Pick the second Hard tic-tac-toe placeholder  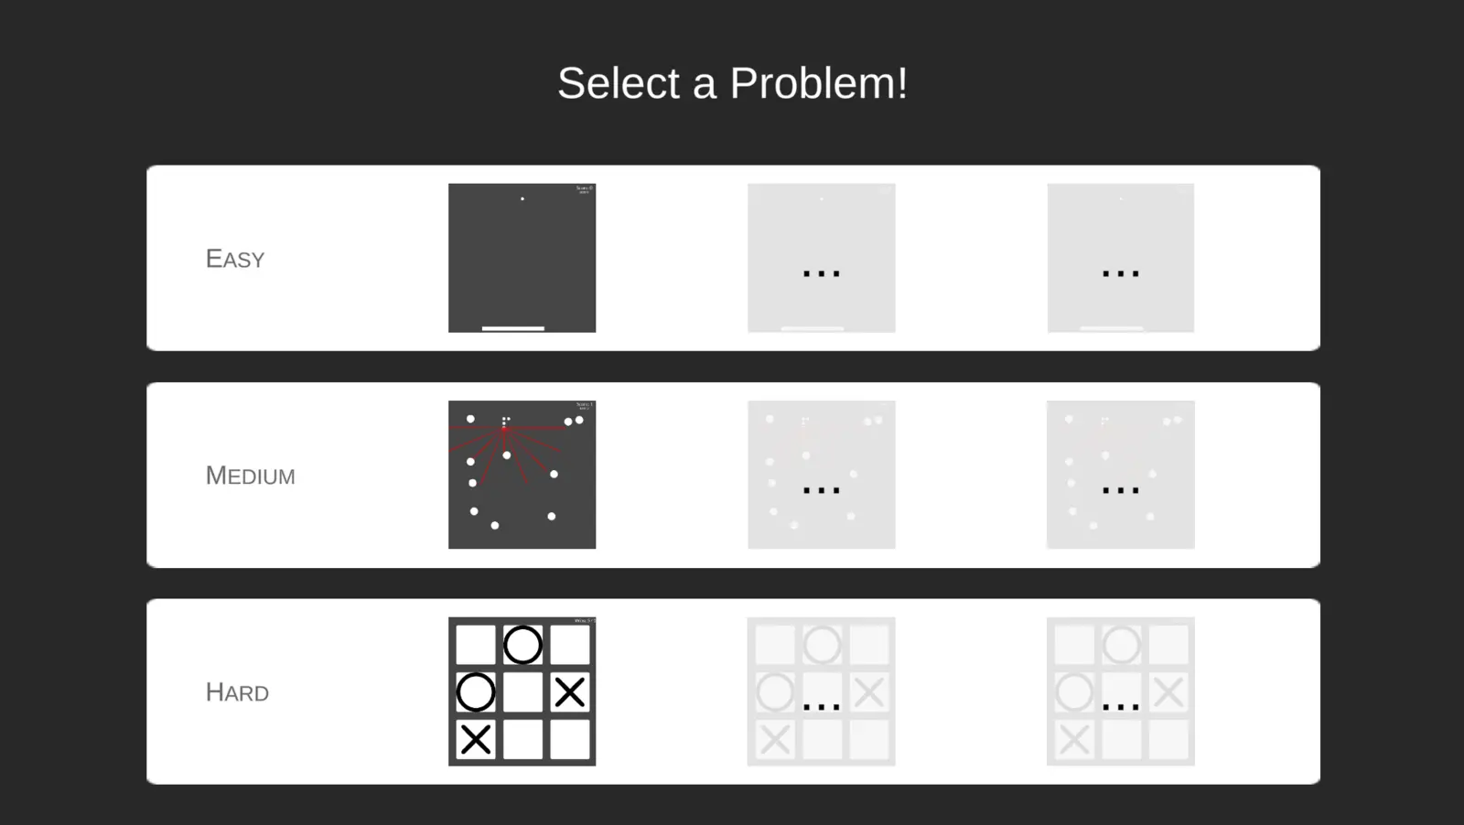pyautogui.click(x=821, y=691)
